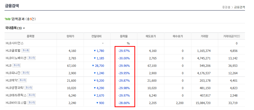
Task: Open the HLB생명과학 stock link
Action: (15, 88)
